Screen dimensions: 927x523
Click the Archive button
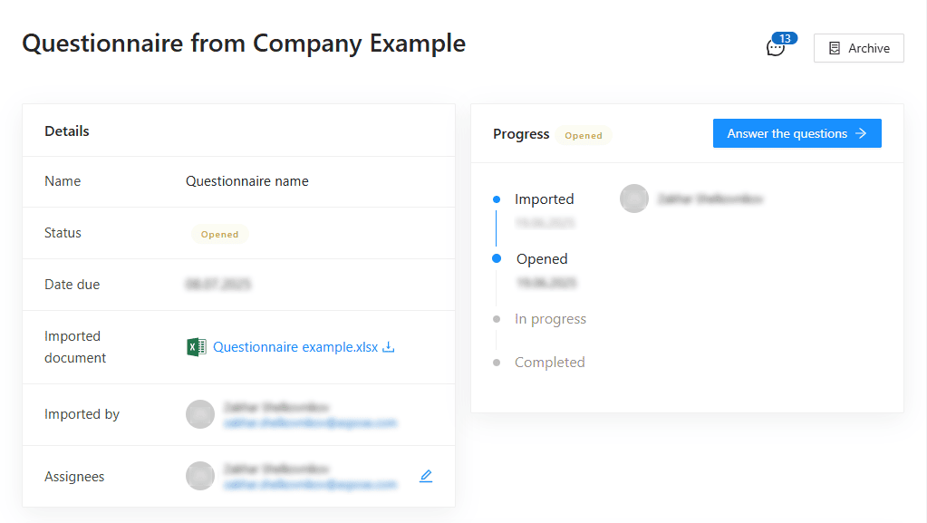(858, 47)
